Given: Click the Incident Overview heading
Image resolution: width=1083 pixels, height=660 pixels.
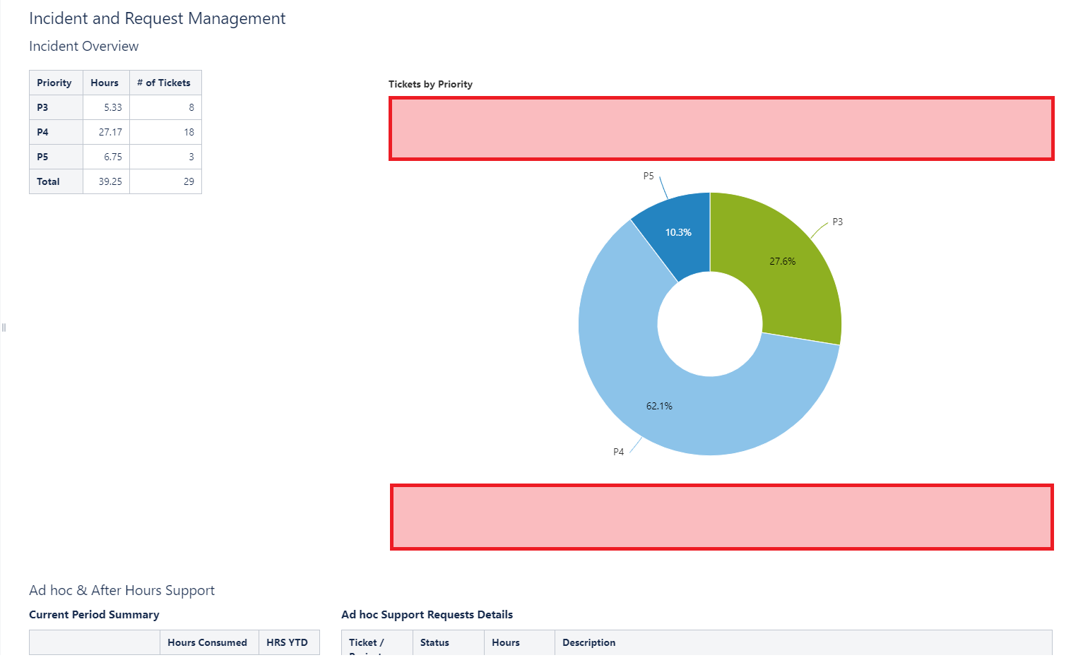Looking at the screenshot, I should [x=83, y=46].
